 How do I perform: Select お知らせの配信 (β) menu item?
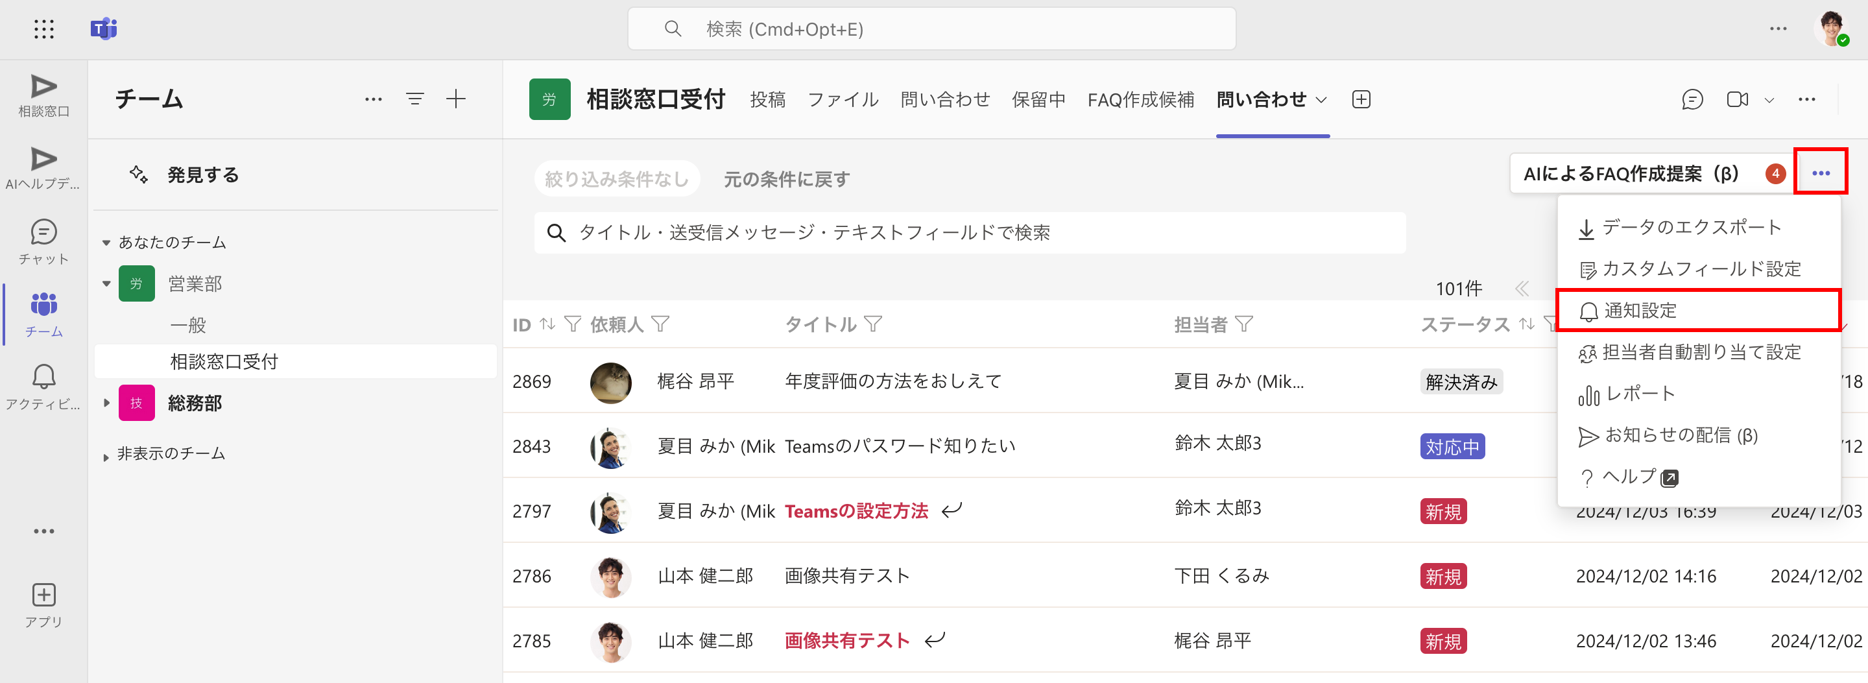click(1698, 435)
